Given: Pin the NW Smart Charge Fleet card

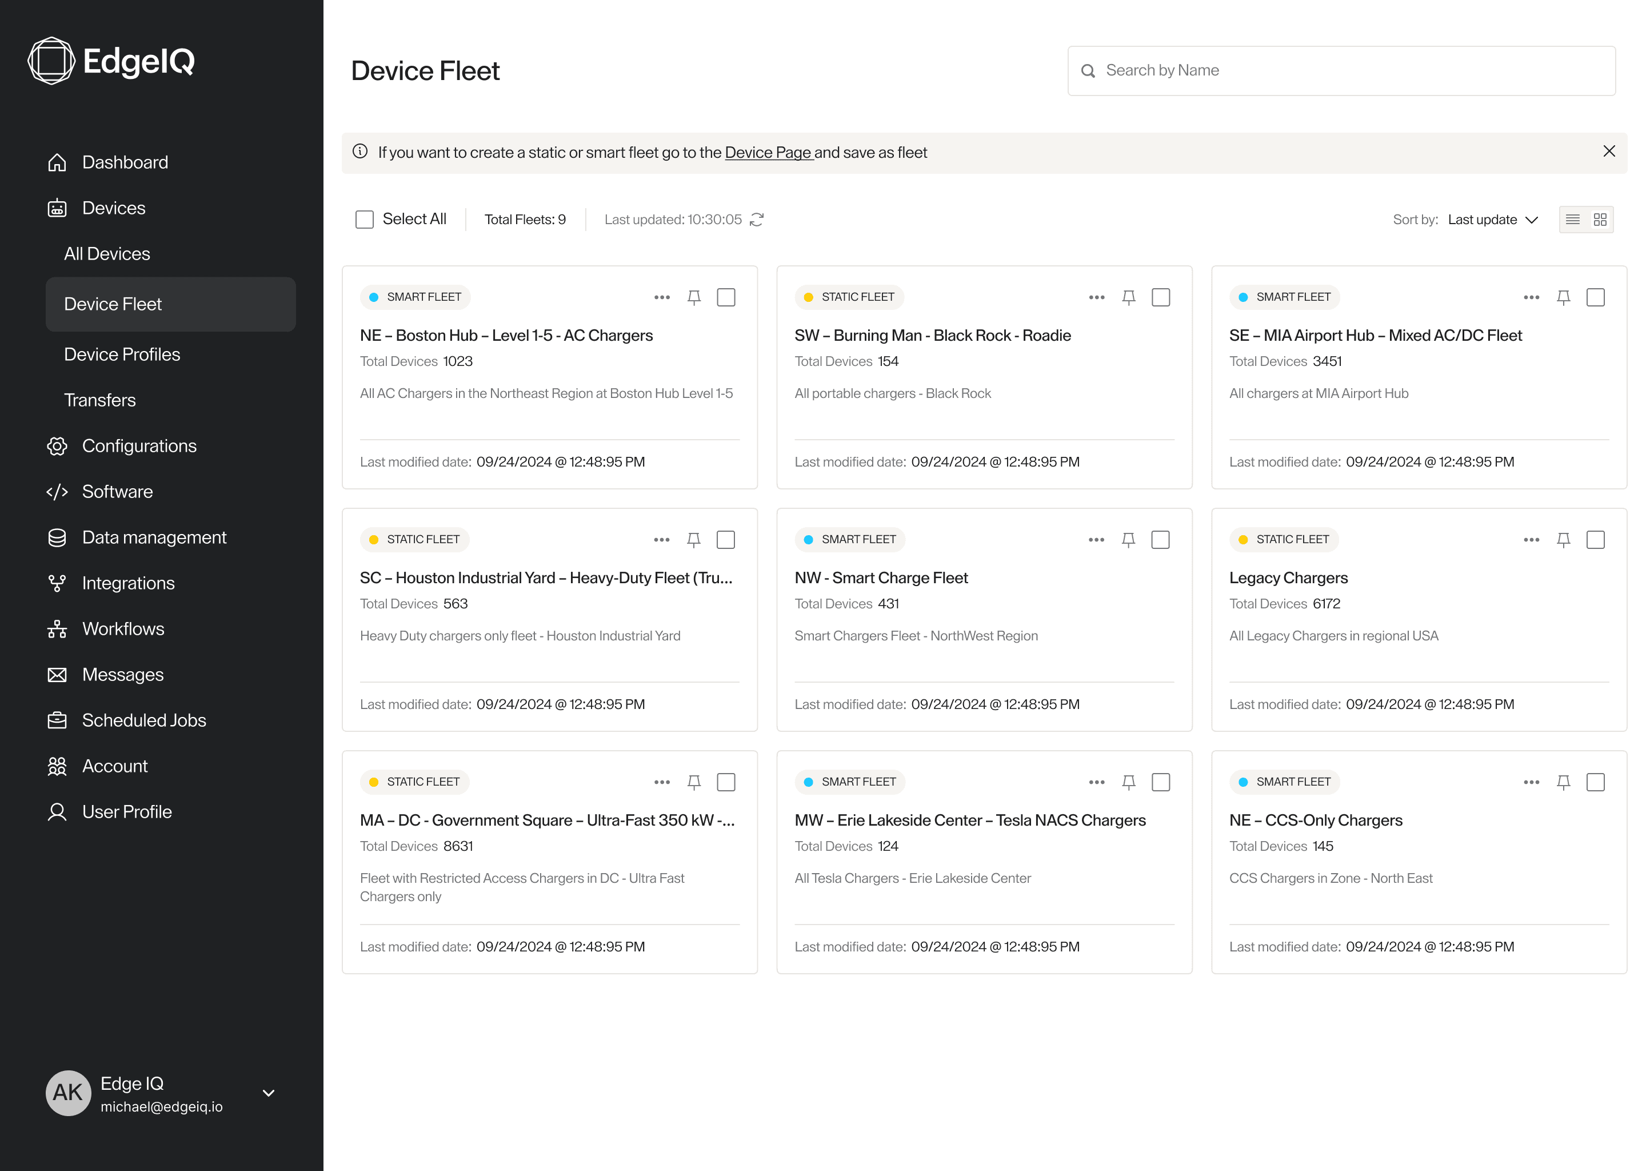Looking at the screenshot, I should point(1128,539).
